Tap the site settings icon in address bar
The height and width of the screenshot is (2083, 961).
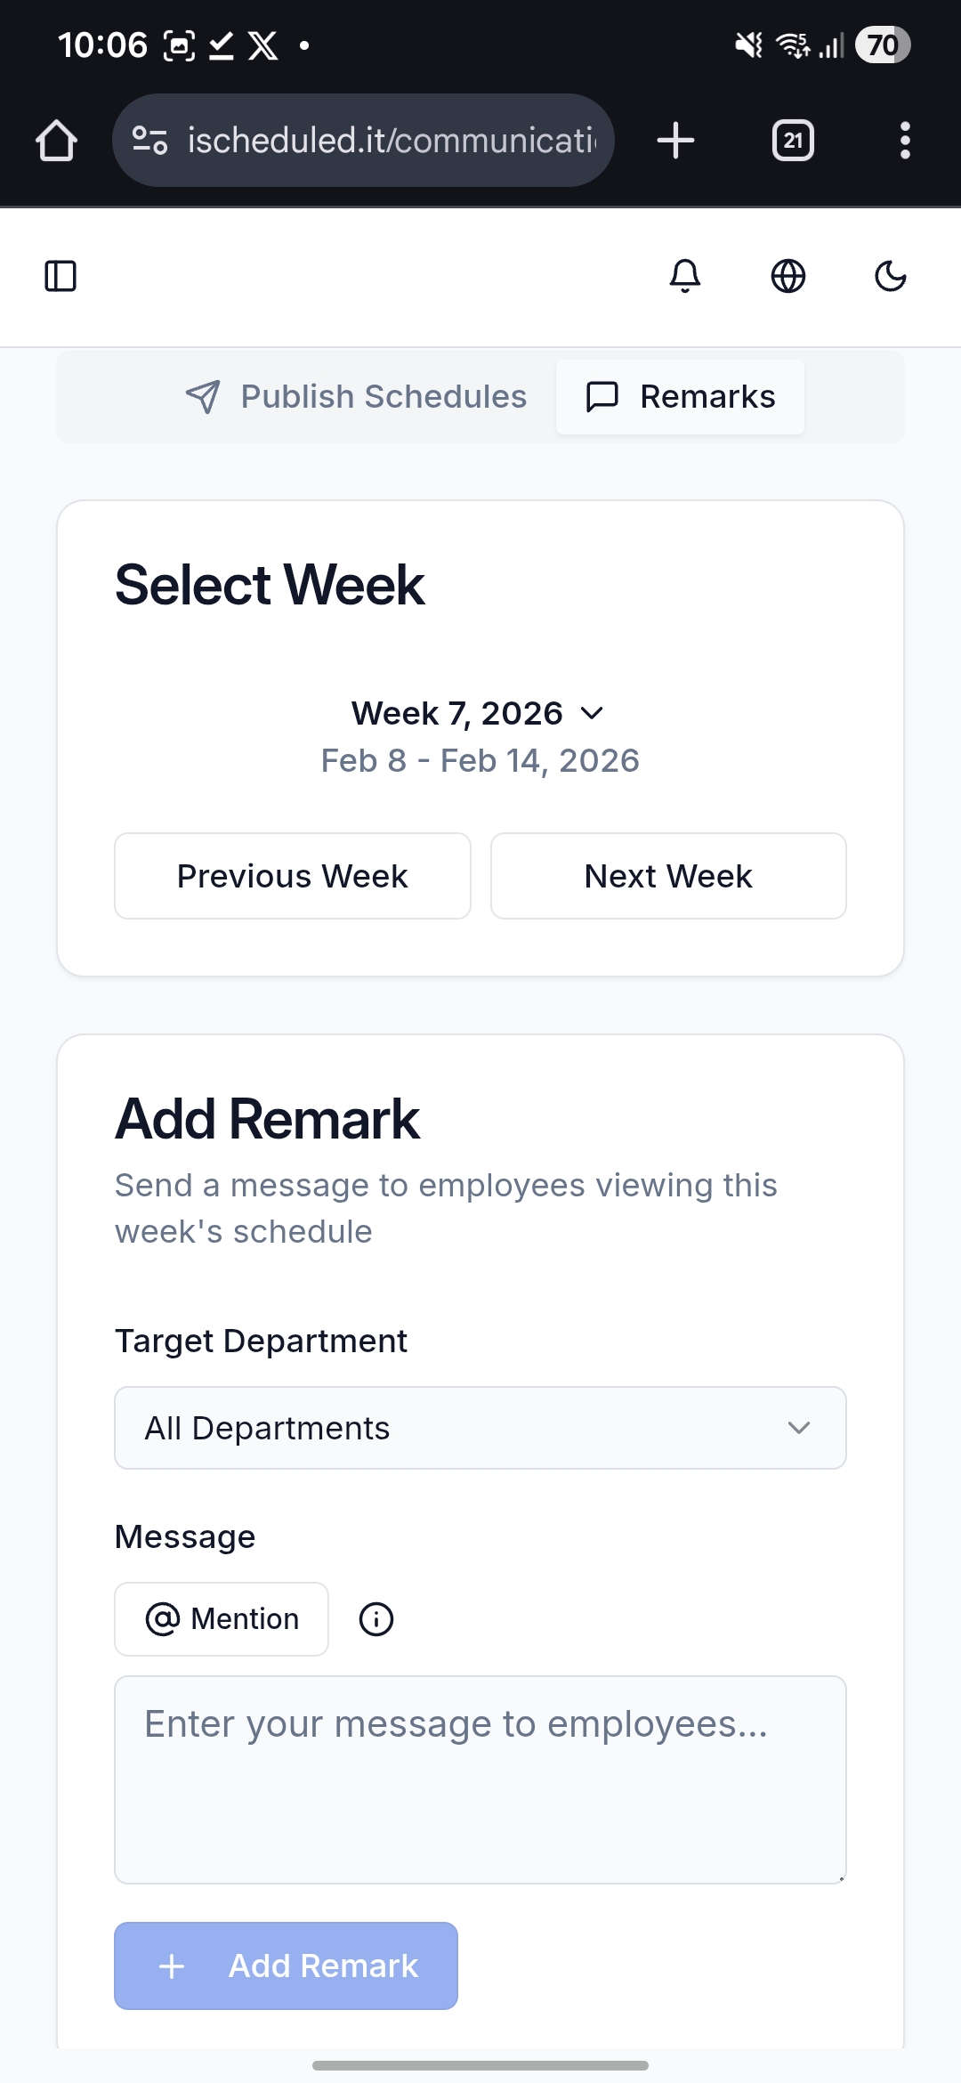click(149, 141)
